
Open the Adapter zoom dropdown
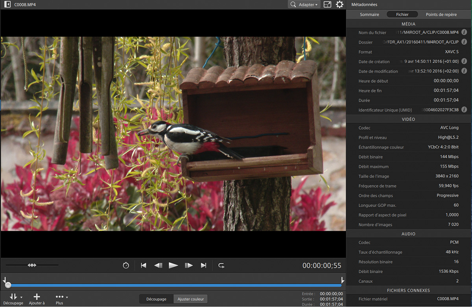(304, 5)
